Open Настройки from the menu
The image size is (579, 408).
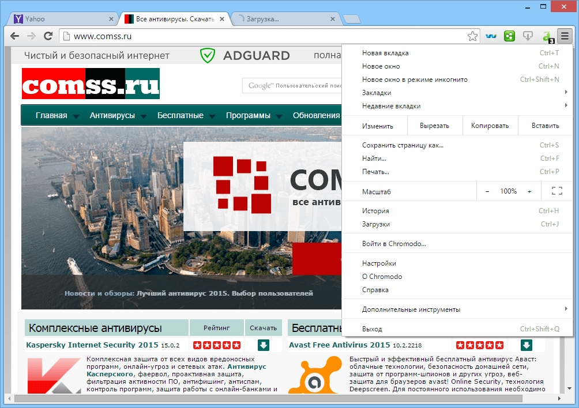point(458,263)
